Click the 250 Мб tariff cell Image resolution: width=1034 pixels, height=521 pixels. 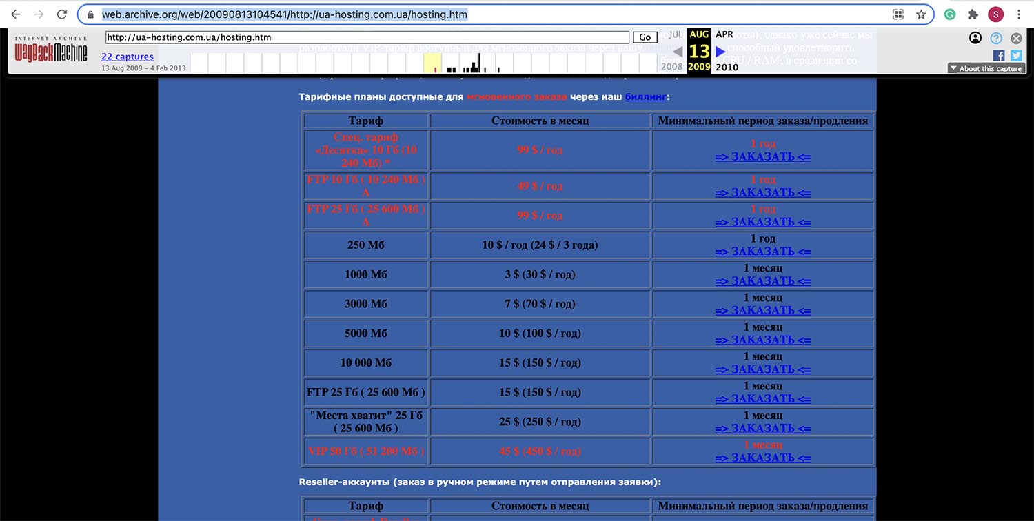(x=366, y=245)
